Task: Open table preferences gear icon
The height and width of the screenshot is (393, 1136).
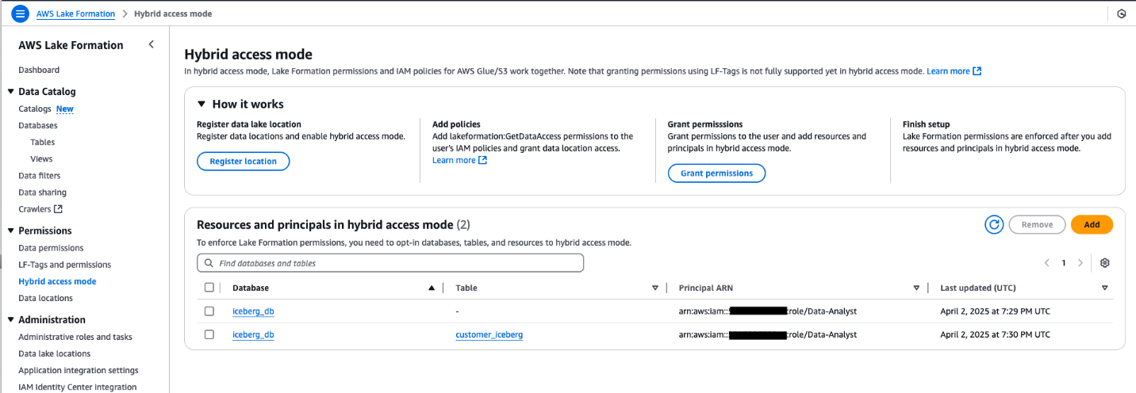Action: [1104, 263]
